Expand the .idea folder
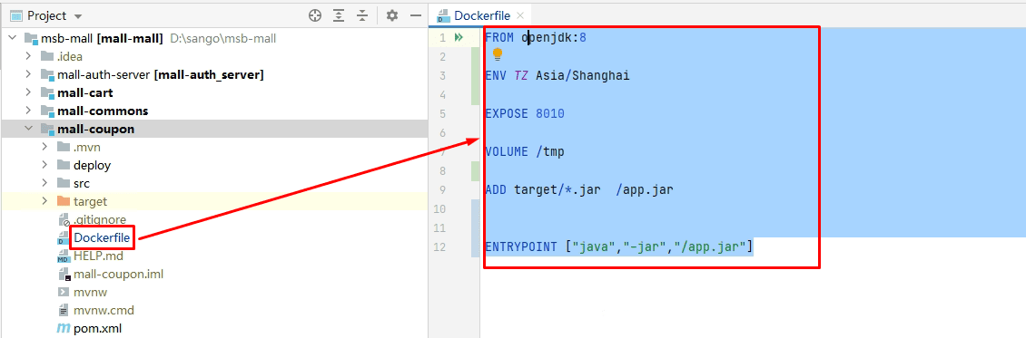The image size is (1026, 338). tap(28, 56)
